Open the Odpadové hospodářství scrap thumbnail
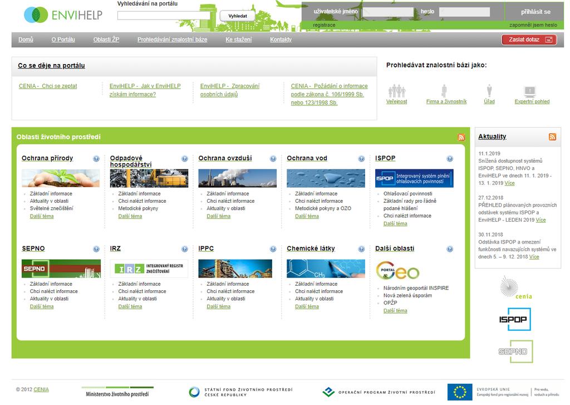The height and width of the screenshot is (405, 570). [149, 178]
